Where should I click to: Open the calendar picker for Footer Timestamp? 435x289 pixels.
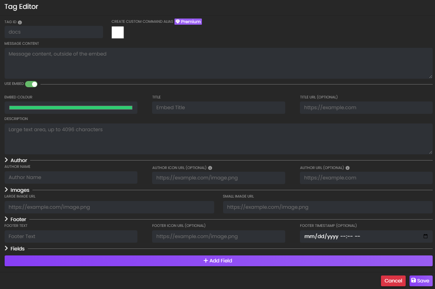pos(426,236)
